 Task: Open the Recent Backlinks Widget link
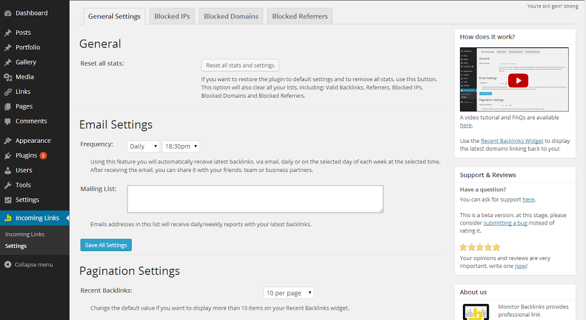pyautogui.click(x=512, y=141)
